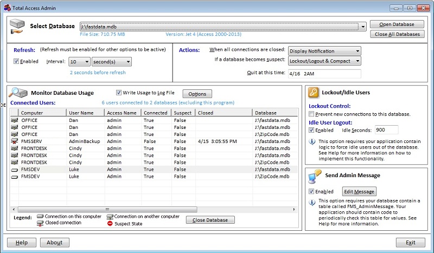The image size is (434, 253).
Task: Toggle Write Usage to Log File checkbox
Action: click(119, 93)
